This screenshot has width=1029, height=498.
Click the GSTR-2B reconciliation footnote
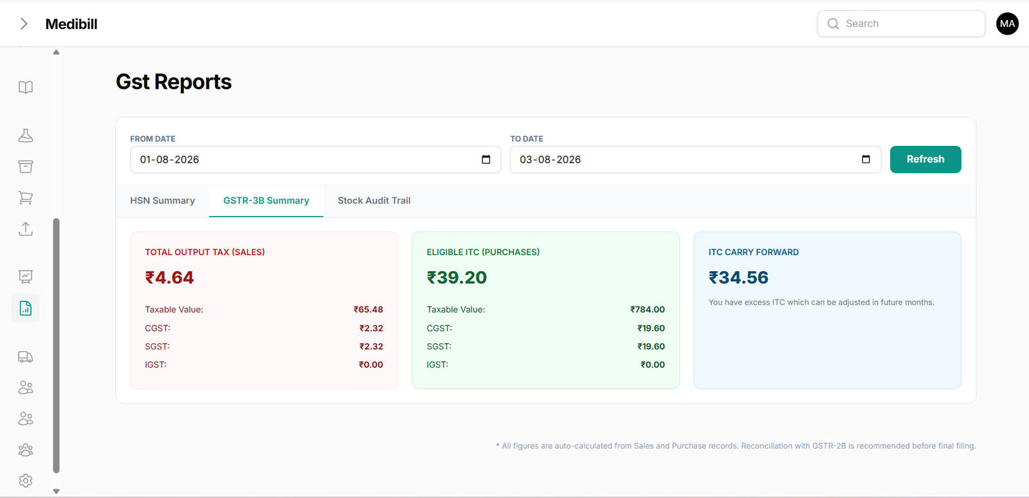coord(736,446)
